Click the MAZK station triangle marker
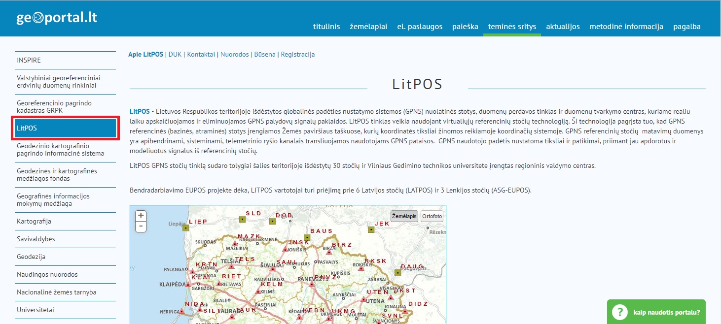 pos(235,244)
